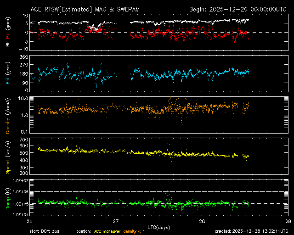
Task: Click the UTC(days) x-axis label
Action: click(x=158, y=226)
